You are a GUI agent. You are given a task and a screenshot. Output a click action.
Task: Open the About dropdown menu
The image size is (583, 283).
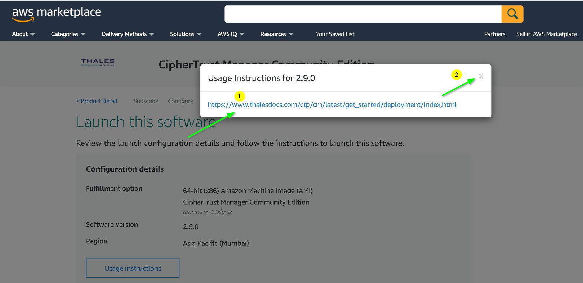tap(23, 34)
